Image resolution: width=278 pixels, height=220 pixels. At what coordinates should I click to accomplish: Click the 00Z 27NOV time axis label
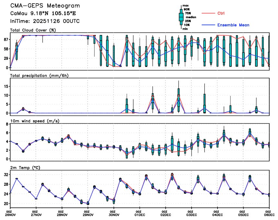[36, 213]
